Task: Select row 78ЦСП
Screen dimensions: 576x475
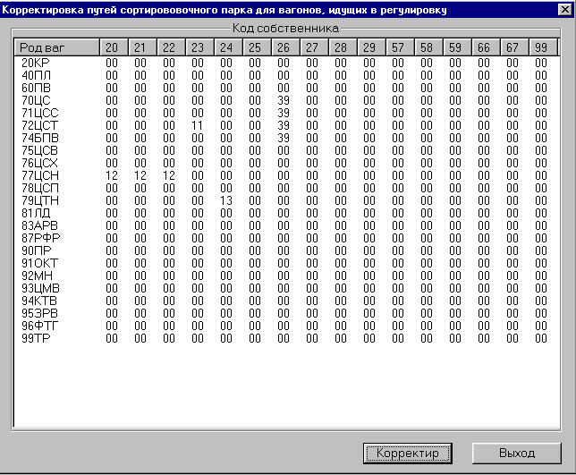Action: [286, 188]
